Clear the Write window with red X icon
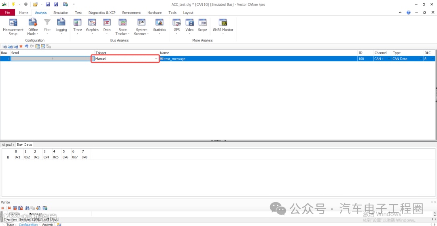 click(x=9, y=208)
